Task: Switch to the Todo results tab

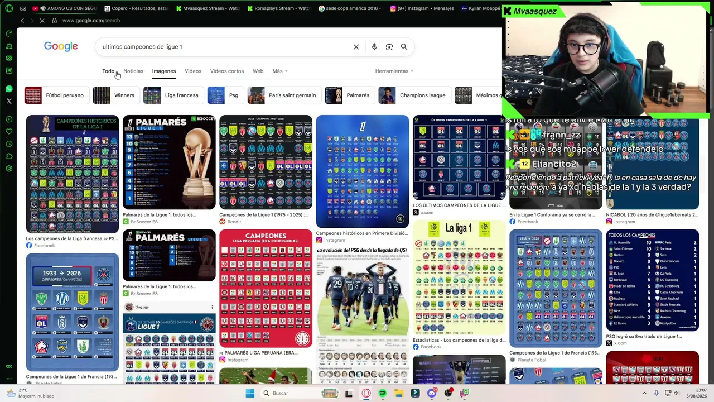Action: [x=108, y=71]
